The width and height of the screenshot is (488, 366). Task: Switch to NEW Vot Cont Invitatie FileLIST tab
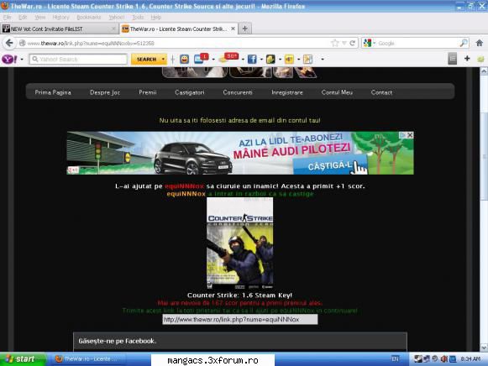tap(59, 29)
